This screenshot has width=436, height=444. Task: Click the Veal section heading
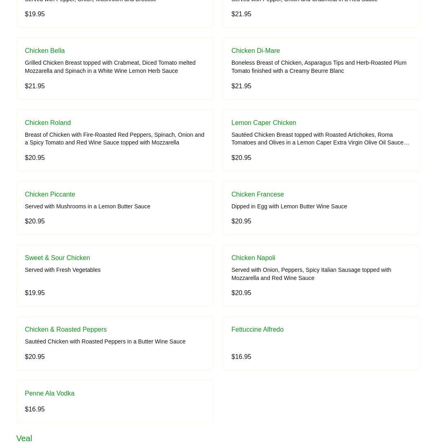24,438
